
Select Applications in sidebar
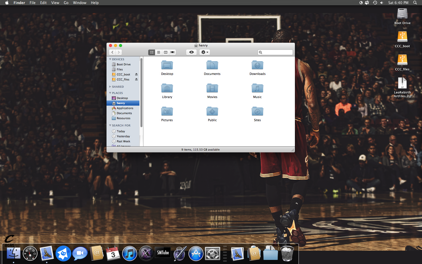click(x=123, y=108)
